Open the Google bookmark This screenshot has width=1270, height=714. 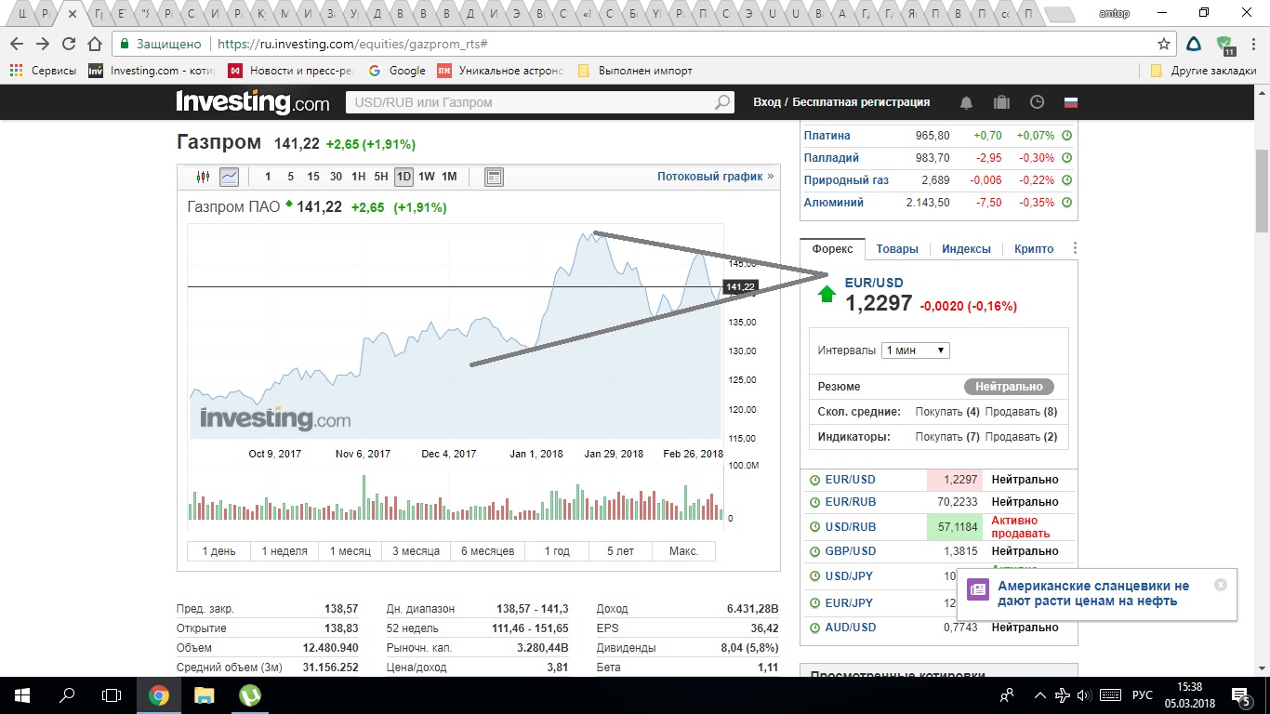pos(397,71)
